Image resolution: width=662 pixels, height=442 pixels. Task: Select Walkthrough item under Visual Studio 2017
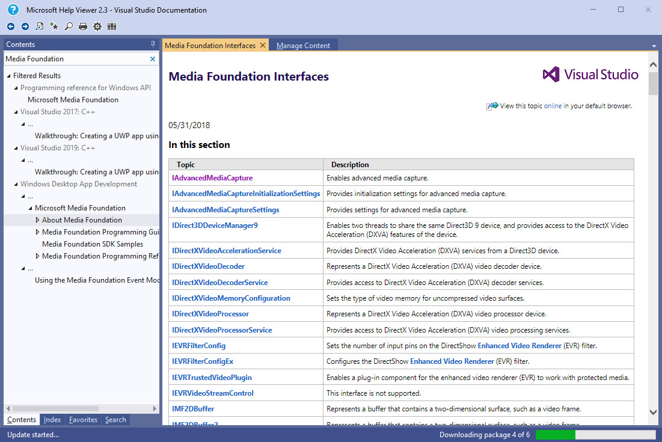97,136
